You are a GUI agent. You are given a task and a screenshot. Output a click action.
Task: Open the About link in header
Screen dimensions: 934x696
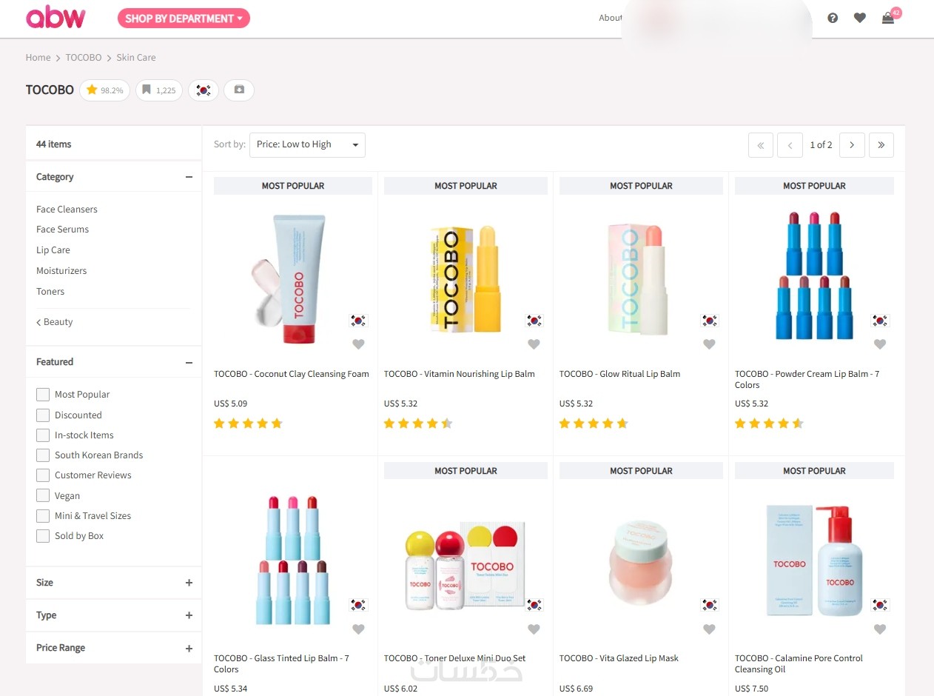[611, 18]
